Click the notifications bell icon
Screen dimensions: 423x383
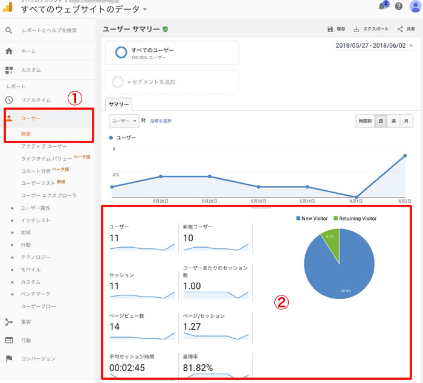coord(383,7)
